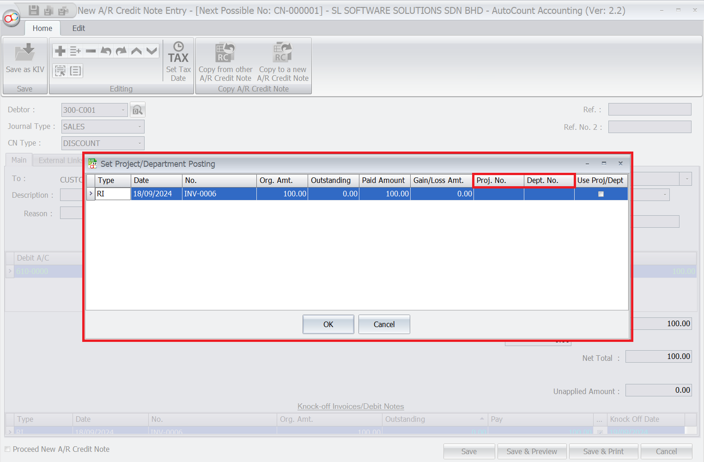Image resolution: width=704 pixels, height=462 pixels.
Task: Click the move-up chevron in the Editing group
Action: (136, 51)
